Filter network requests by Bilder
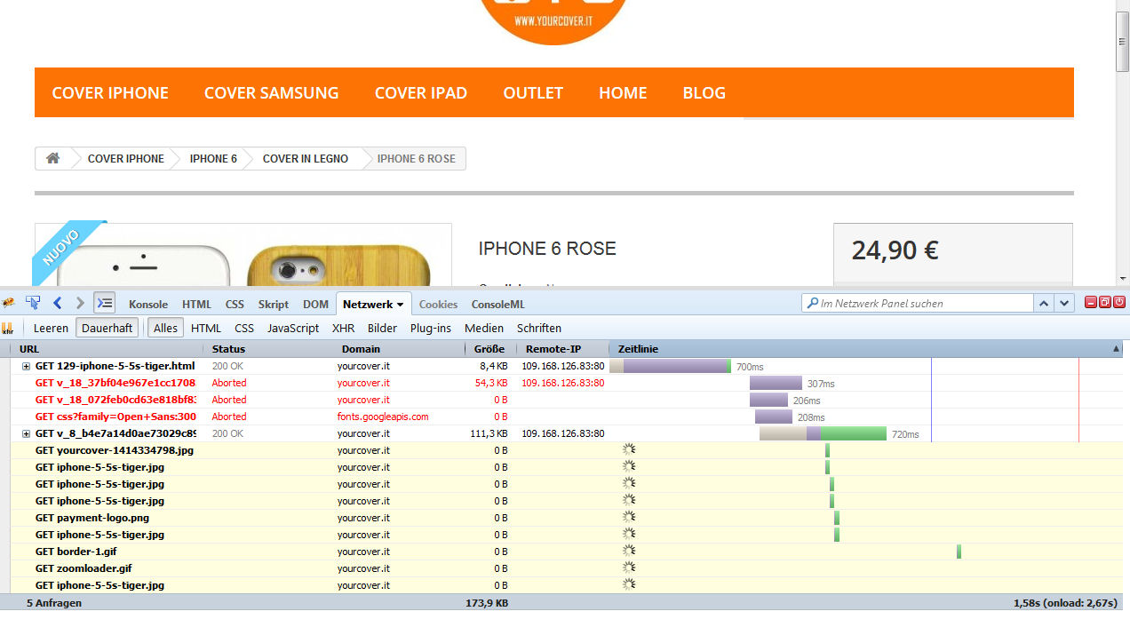This screenshot has height=643, width=1130. coord(382,328)
